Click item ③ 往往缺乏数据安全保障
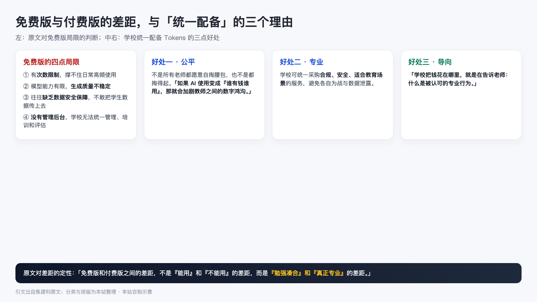 [76, 101]
